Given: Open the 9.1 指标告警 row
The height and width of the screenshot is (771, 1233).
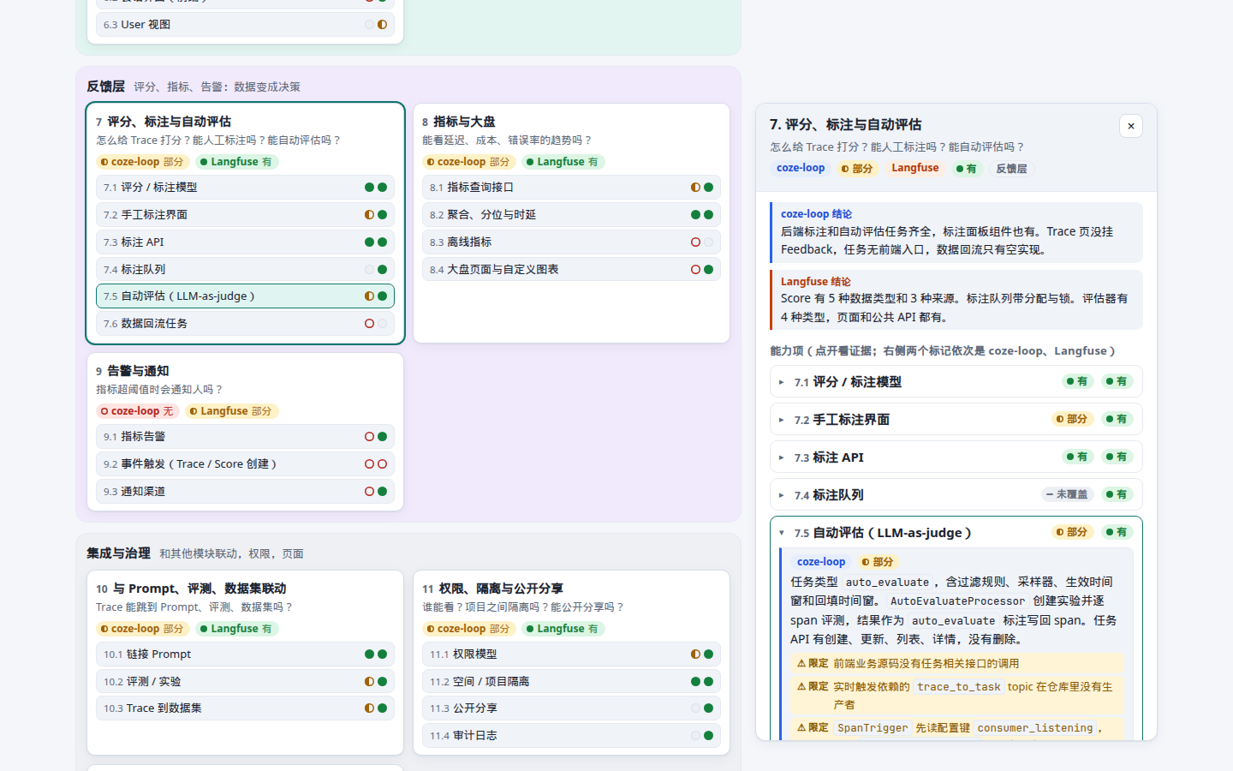Looking at the screenshot, I should (245, 437).
